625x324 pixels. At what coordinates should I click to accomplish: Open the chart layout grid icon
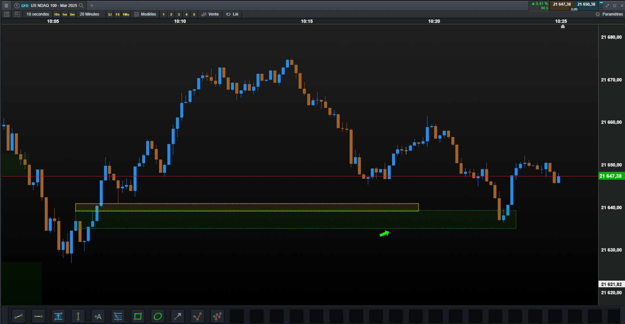tap(17, 14)
